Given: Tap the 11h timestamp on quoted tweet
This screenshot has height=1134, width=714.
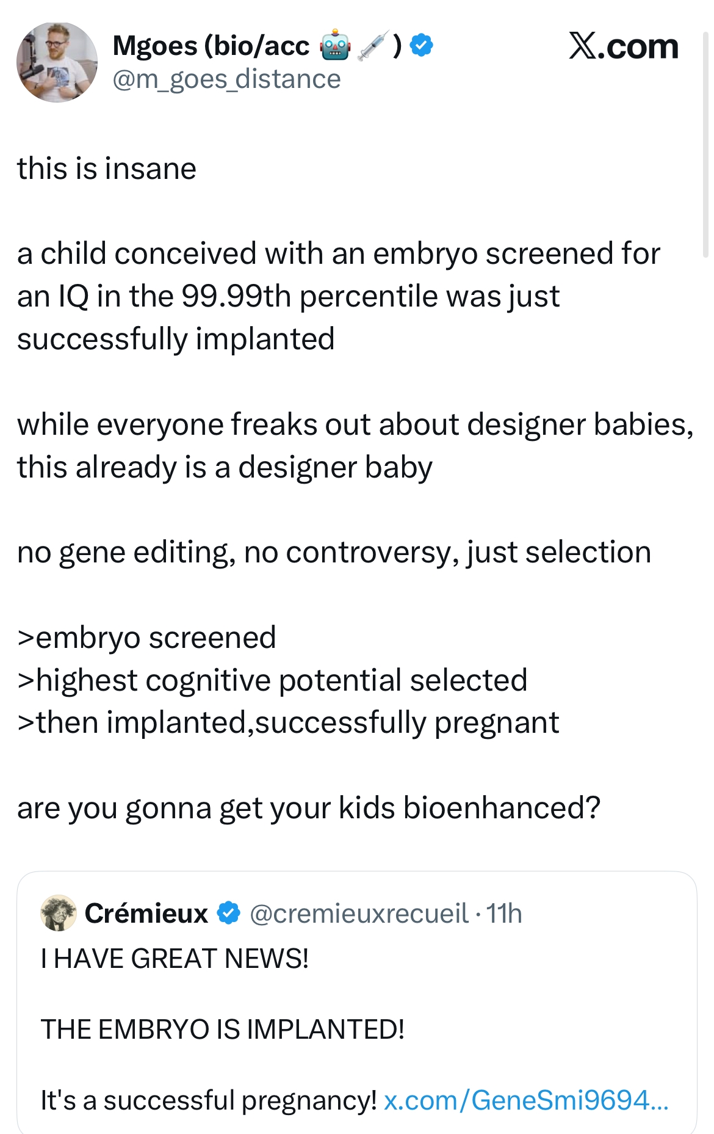Looking at the screenshot, I should tap(504, 914).
